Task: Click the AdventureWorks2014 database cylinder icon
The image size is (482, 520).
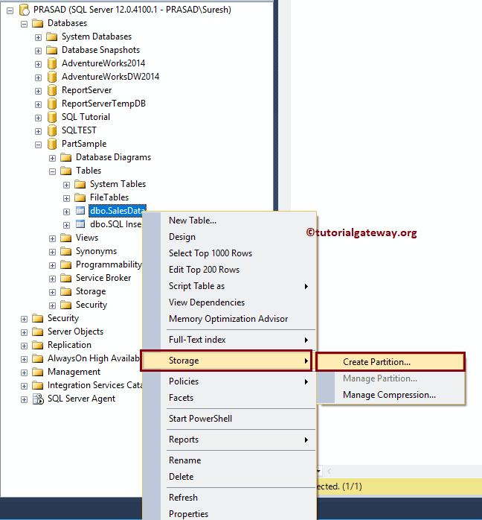Action: (52, 63)
